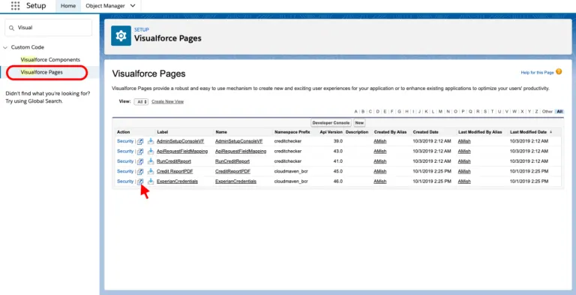Sort by Last Modified By Alias header
The height and width of the screenshot is (295, 576).
[x=480, y=131]
